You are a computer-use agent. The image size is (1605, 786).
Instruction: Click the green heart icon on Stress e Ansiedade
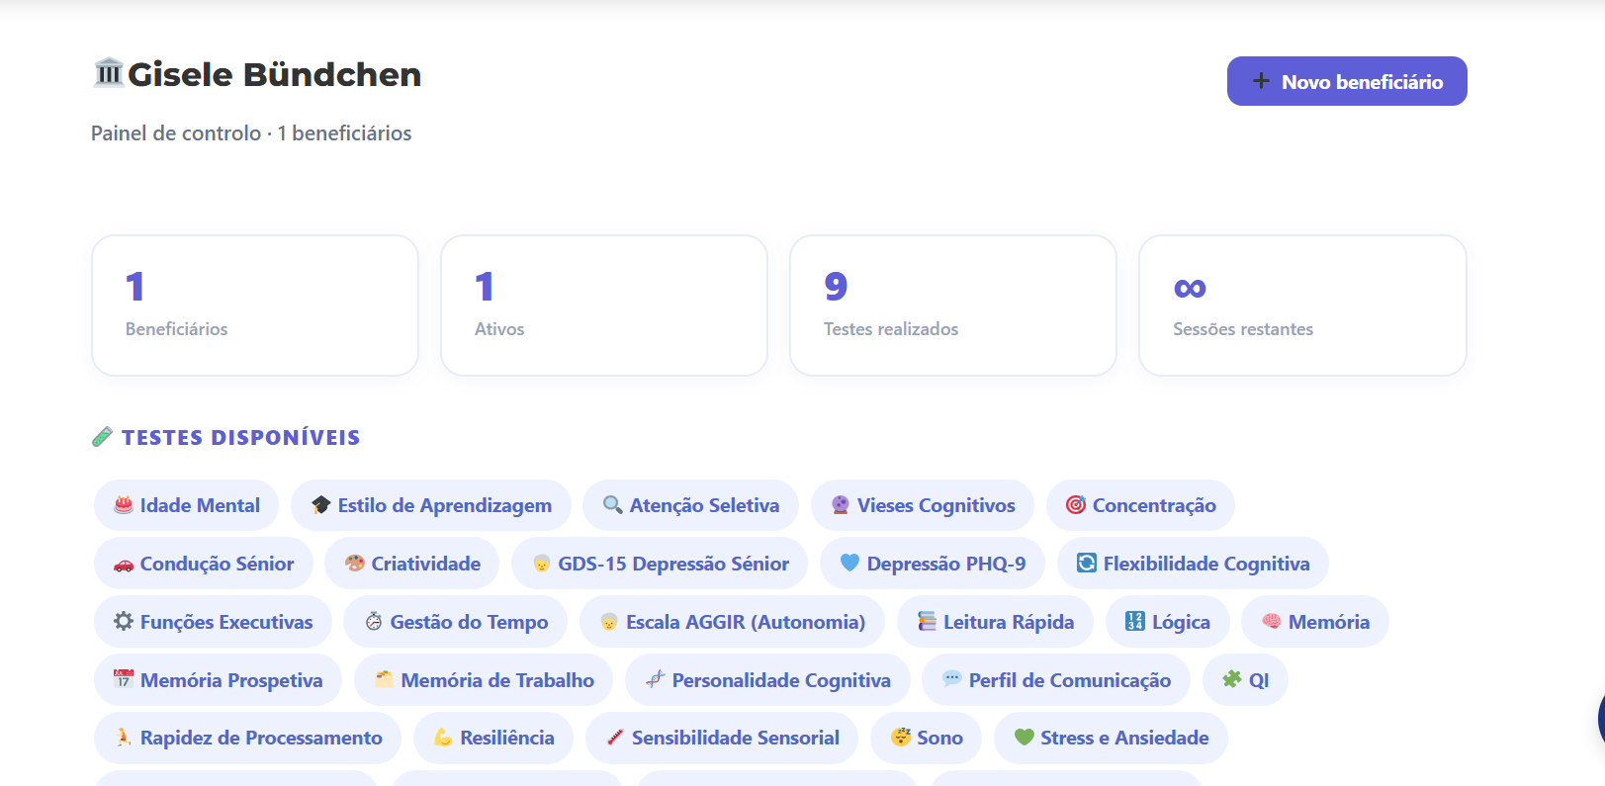(1025, 738)
